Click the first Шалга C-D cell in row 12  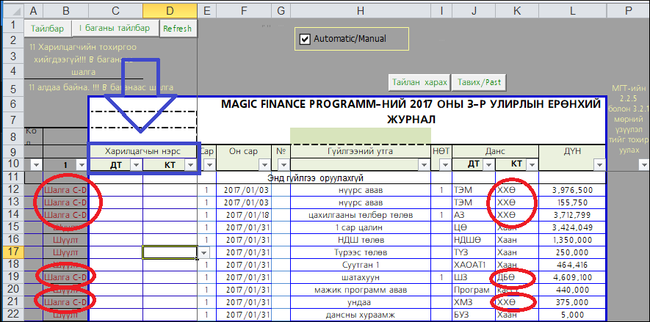65,190
